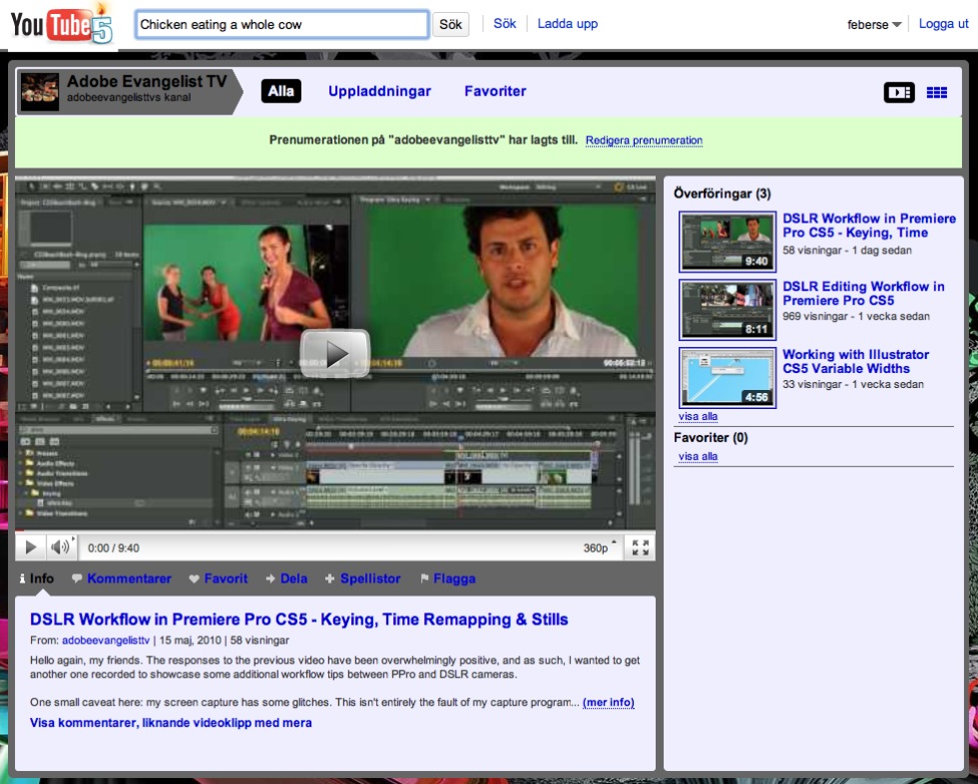The width and height of the screenshot is (978, 784).
Task: Open Spellistor playlists option
Action: pos(370,579)
